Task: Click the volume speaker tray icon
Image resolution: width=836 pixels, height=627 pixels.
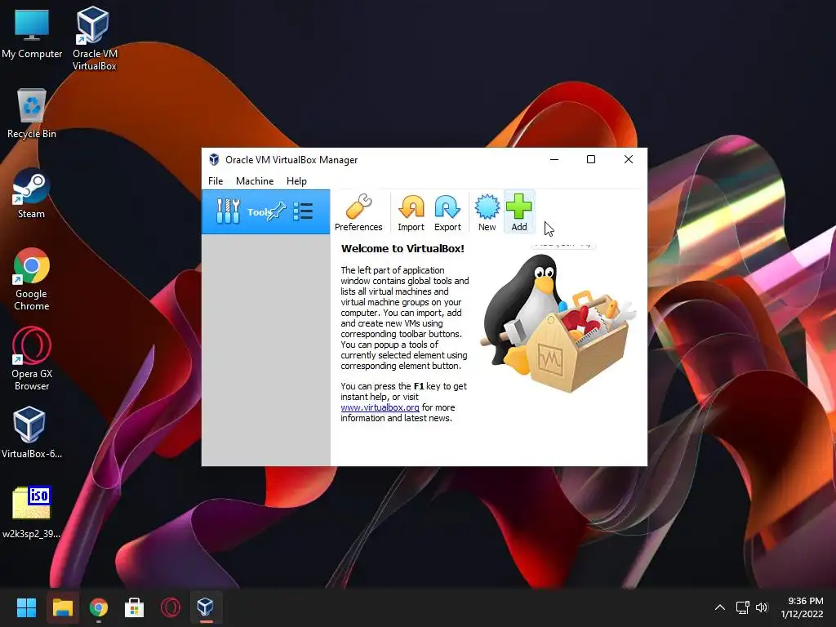Action: pyautogui.click(x=762, y=607)
